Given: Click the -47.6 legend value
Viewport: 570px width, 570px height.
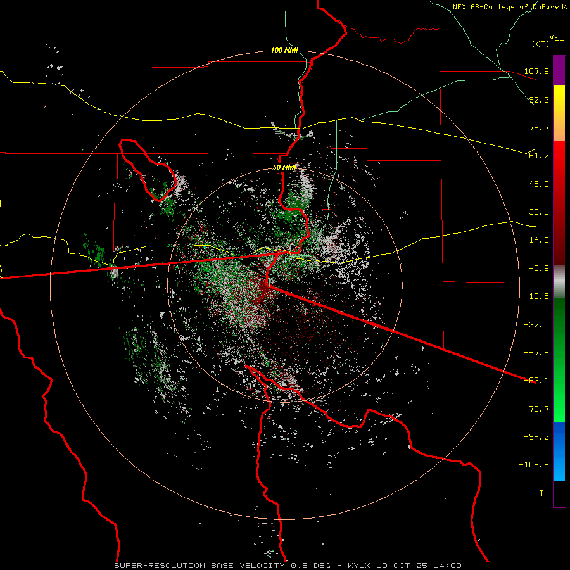Looking at the screenshot, I should click(536, 353).
